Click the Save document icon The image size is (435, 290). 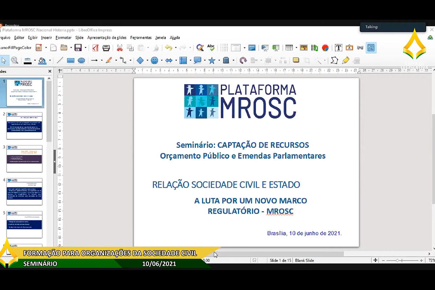point(78,48)
